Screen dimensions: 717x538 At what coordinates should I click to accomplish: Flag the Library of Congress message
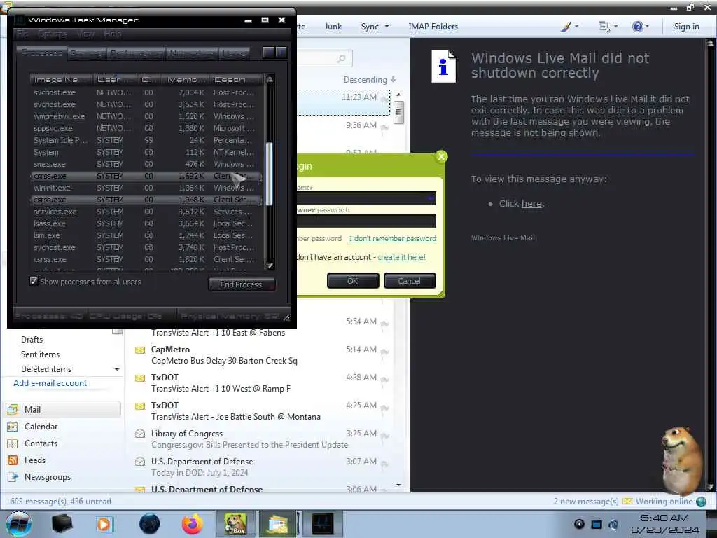point(384,436)
